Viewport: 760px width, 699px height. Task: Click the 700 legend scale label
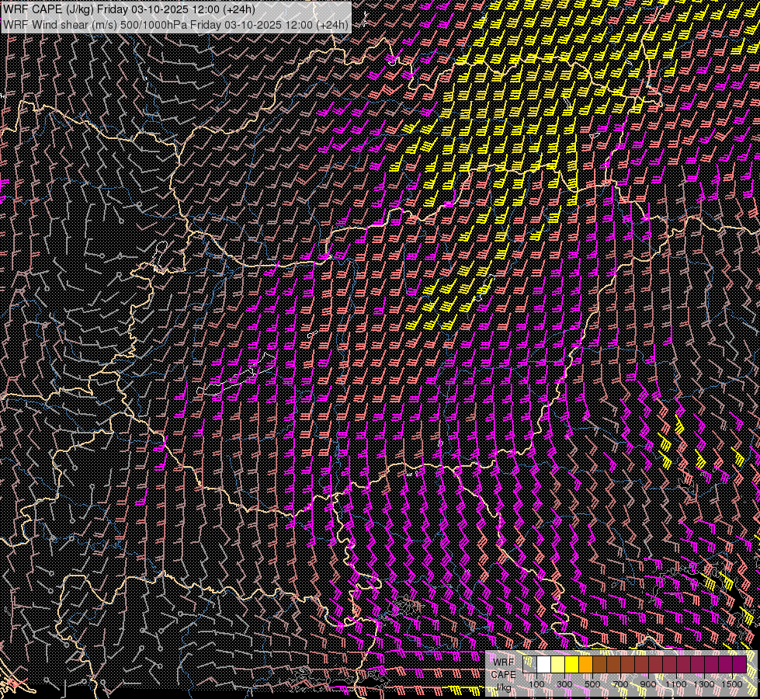(x=620, y=683)
